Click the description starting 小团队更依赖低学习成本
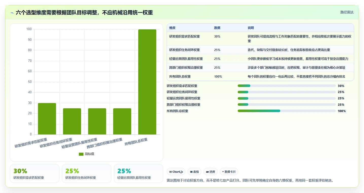This screenshot has width=364, height=193. pyautogui.click(x=298, y=59)
